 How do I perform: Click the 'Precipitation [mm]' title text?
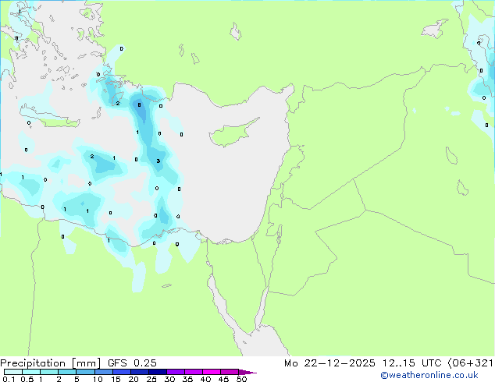click(50, 363)
